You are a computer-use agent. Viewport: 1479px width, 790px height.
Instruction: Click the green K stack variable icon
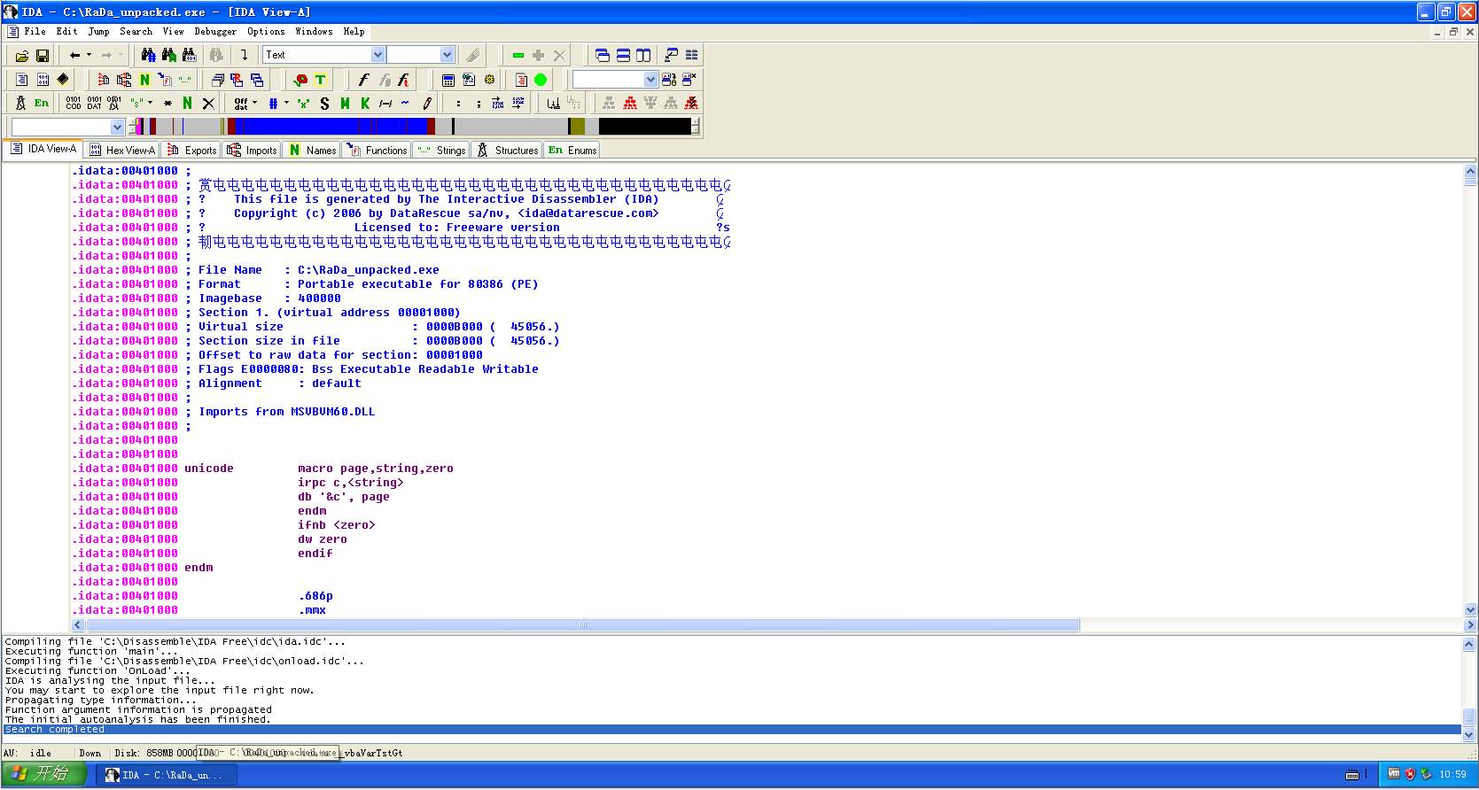(x=365, y=104)
